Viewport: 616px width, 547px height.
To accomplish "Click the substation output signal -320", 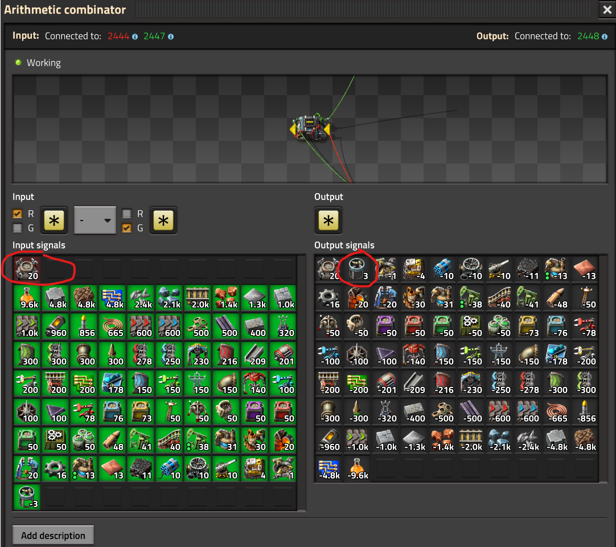I will click(x=386, y=412).
